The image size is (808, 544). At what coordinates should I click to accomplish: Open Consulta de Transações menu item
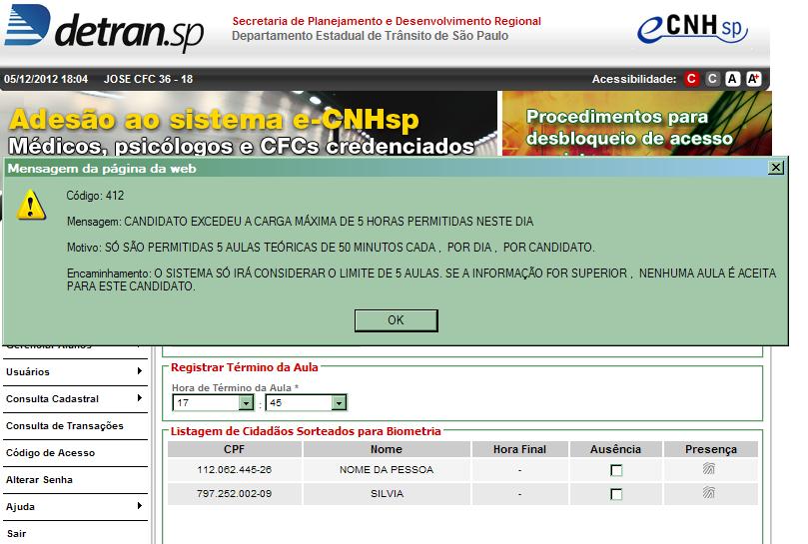tap(75, 426)
